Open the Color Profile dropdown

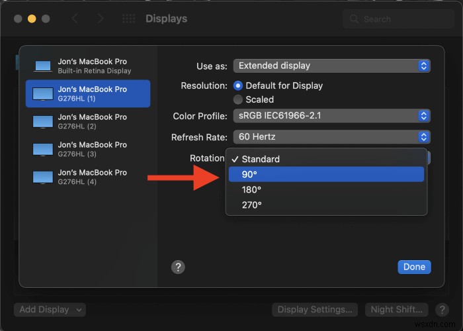[332, 116]
